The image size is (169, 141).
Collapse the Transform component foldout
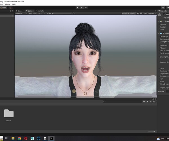[159, 21]
